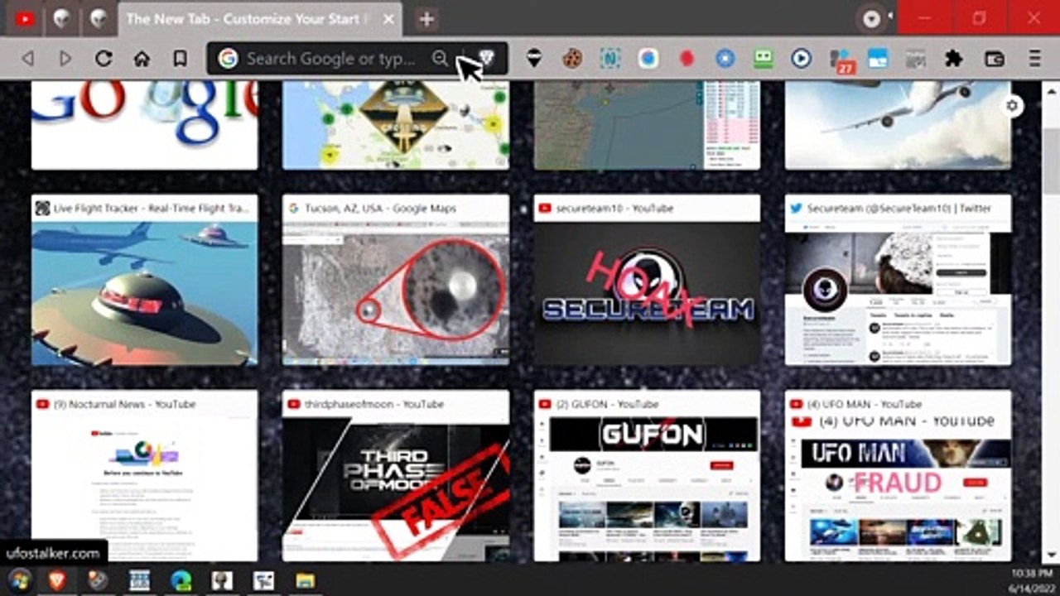Image resolution: width=1060 pixels, height=596 pixels.
Task: Open GUFON YouTube tile
Action: 647,475
